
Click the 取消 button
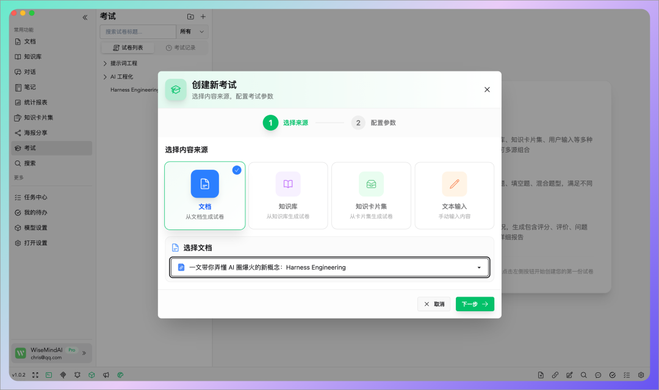coord(434,304)
